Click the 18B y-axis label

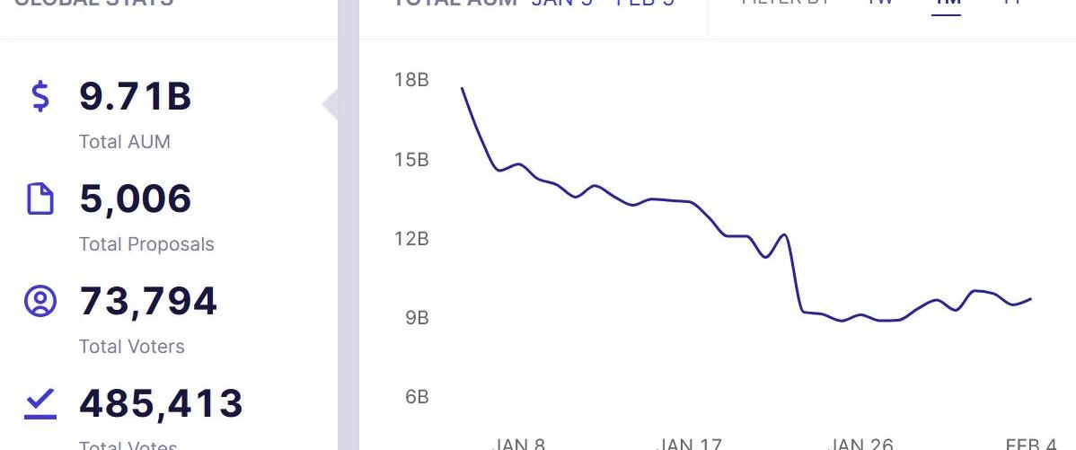click(411, 80)
